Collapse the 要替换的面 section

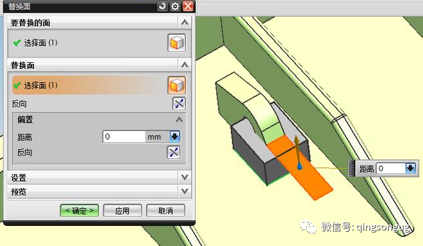tap(185, 22)
